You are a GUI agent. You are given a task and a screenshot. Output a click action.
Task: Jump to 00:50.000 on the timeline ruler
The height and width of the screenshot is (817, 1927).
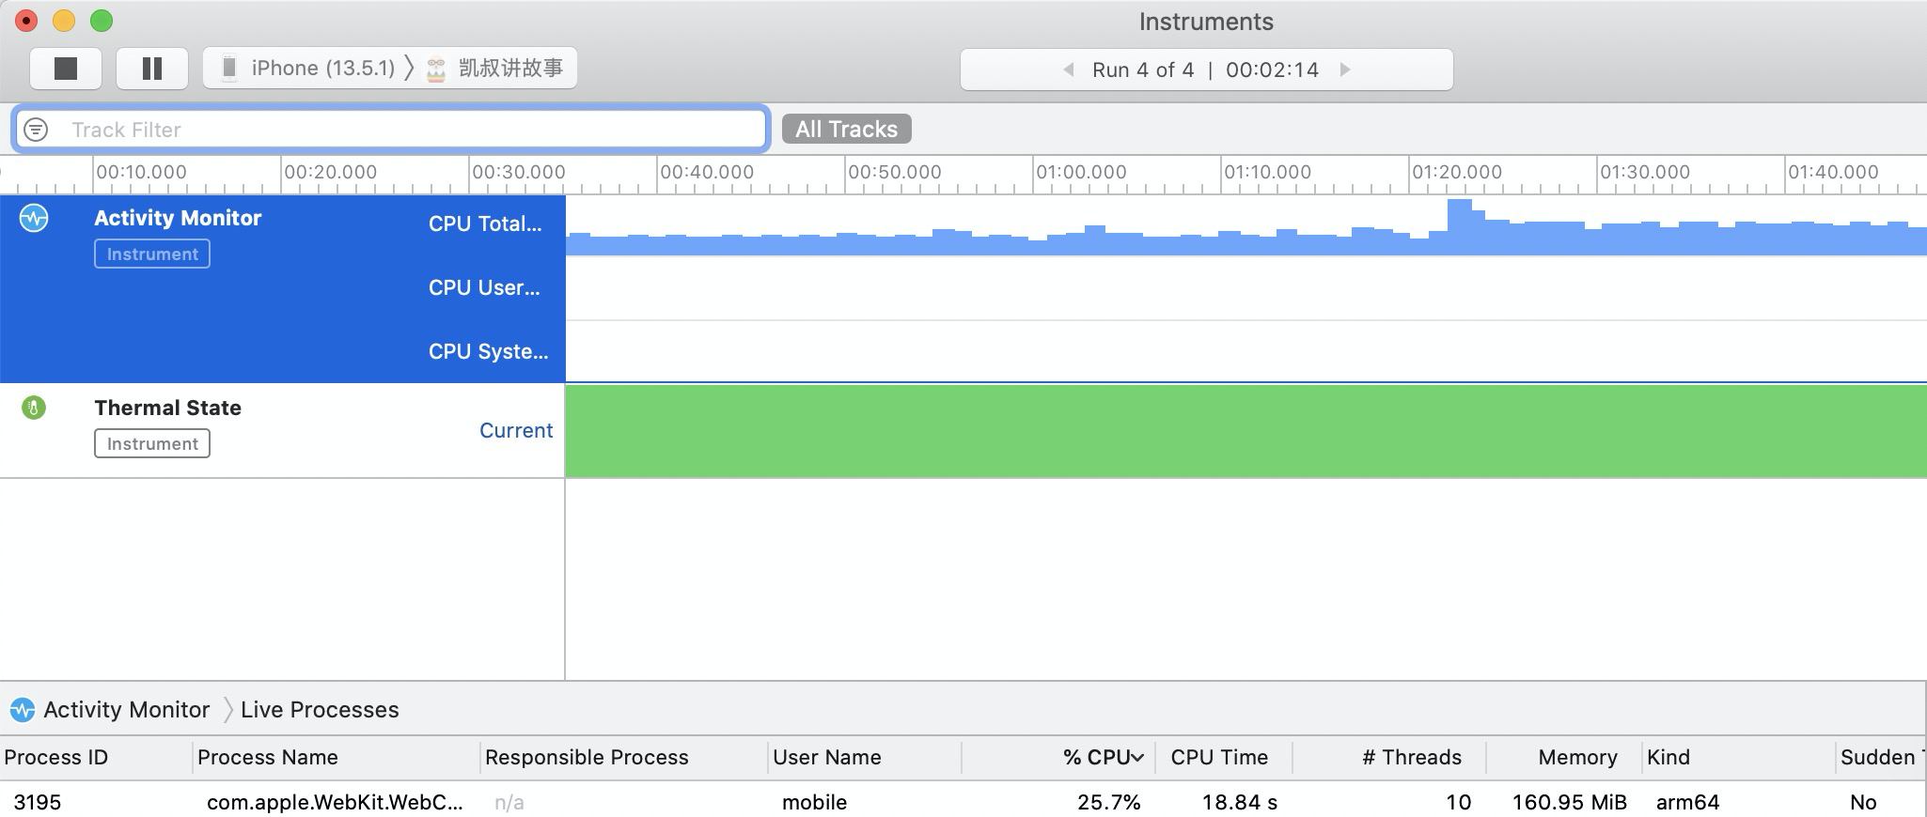pos(894,172)
